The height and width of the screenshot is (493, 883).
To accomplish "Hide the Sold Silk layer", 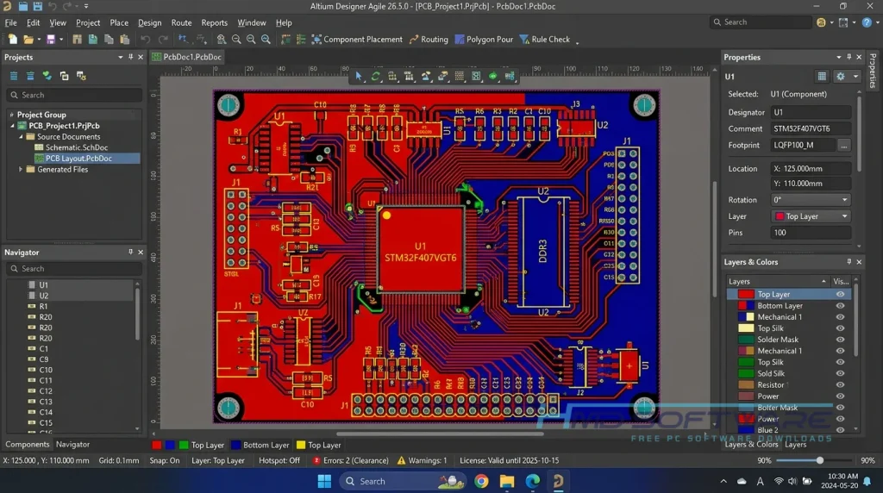I will coord(840,373).
